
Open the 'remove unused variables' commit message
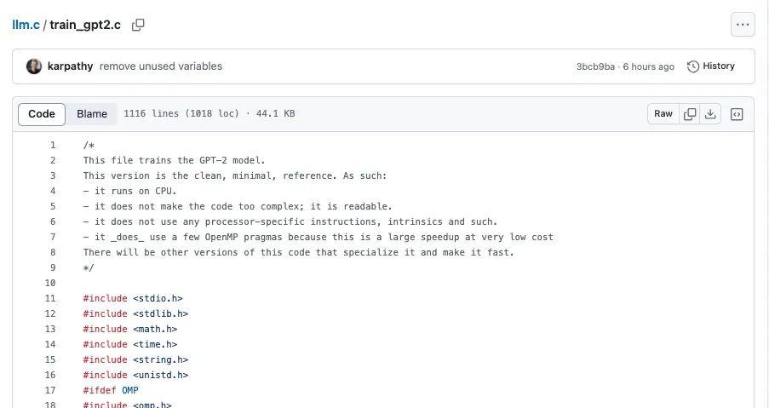[161, 66]
